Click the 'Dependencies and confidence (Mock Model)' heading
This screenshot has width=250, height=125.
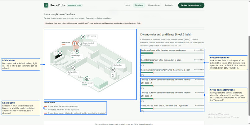(x=166, y=35)
